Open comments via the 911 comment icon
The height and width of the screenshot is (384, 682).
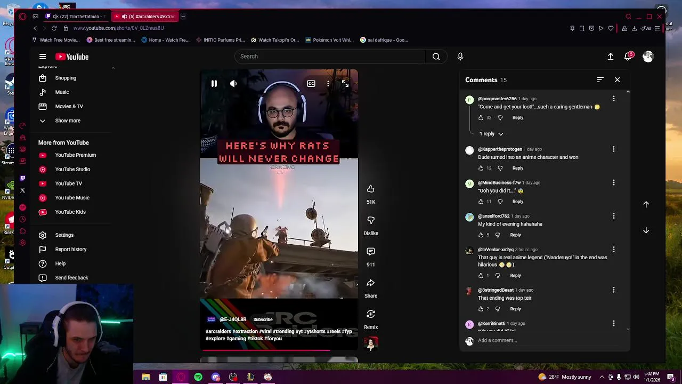(371, 251)
